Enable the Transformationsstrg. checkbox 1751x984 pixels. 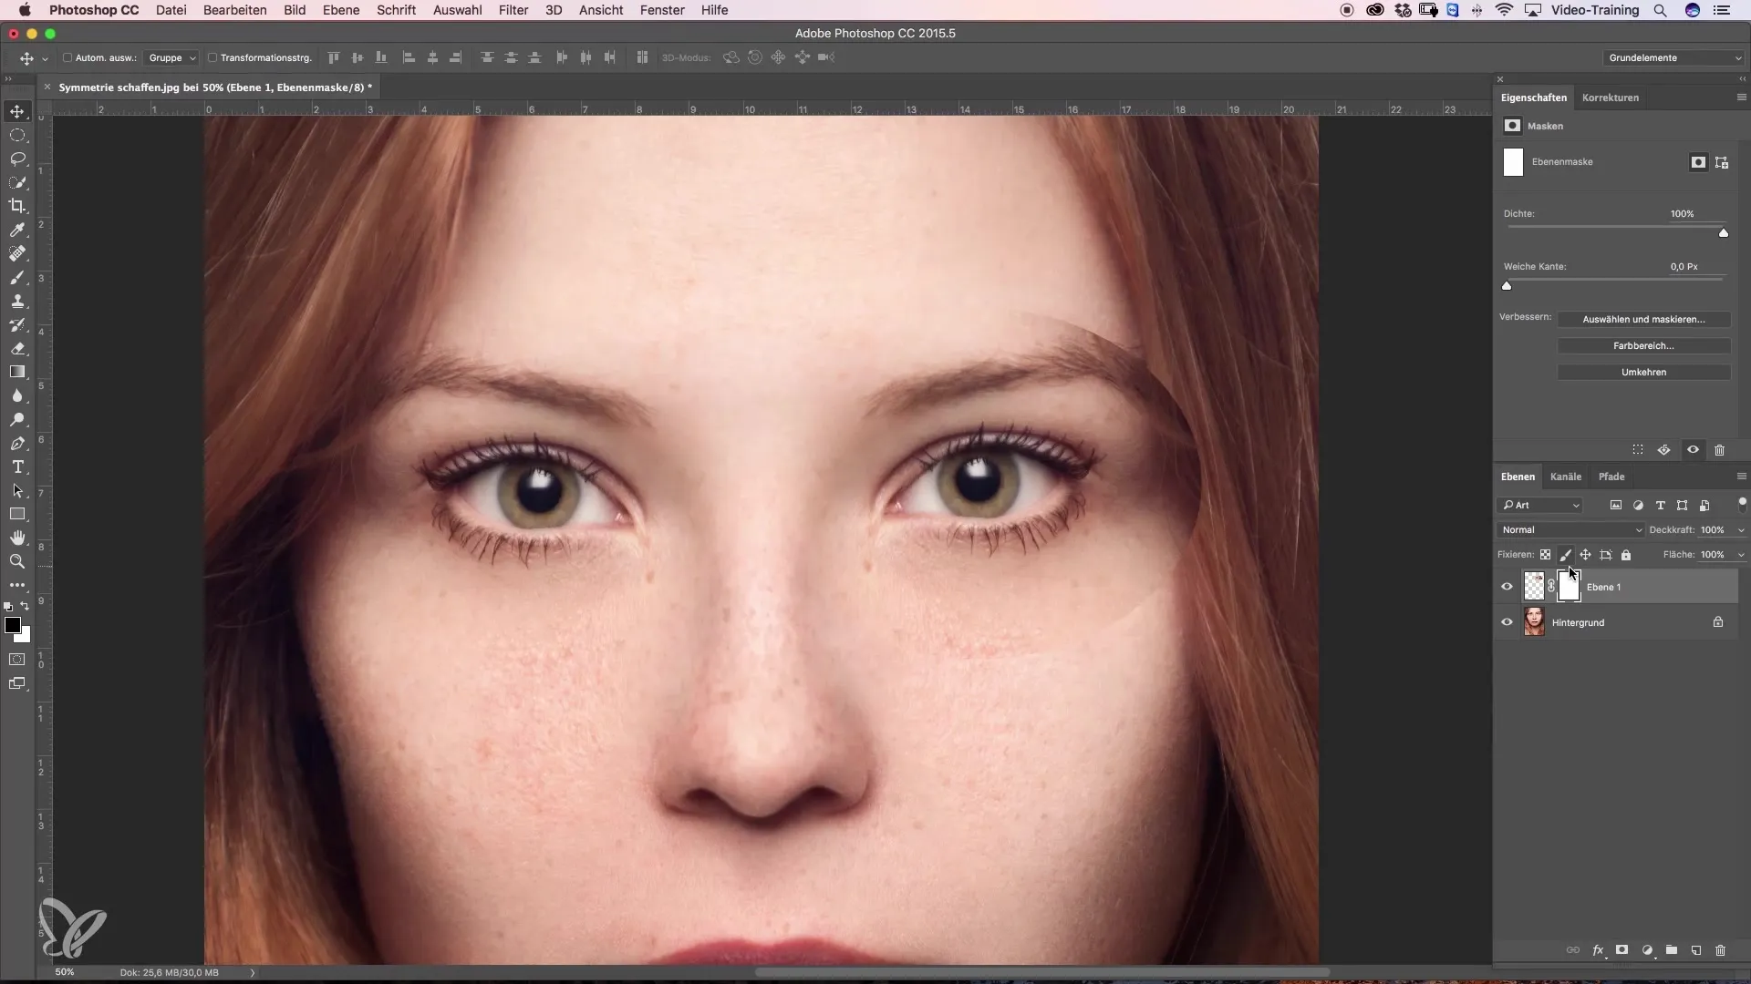pos(212,57)
